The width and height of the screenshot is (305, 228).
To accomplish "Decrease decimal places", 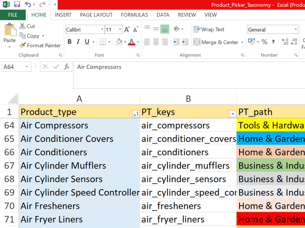I will tap(294, 42).
